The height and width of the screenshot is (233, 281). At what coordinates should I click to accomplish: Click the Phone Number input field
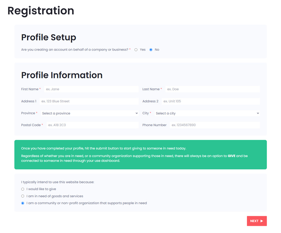[215, 125]
